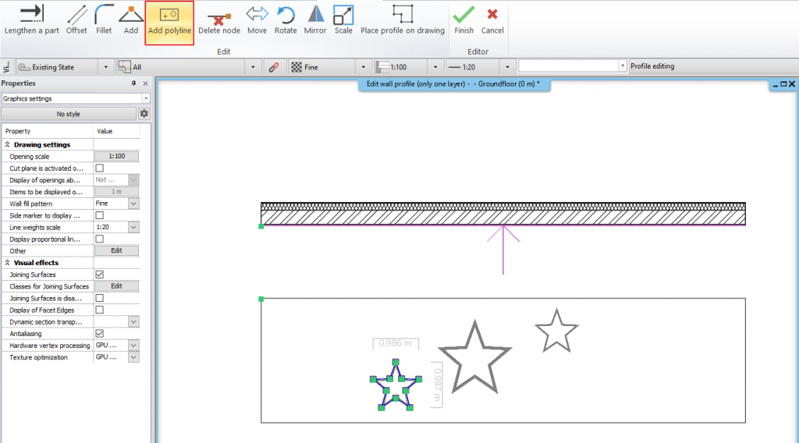
Task: Activate the Add polyline tool
Action: coord(169,20)
